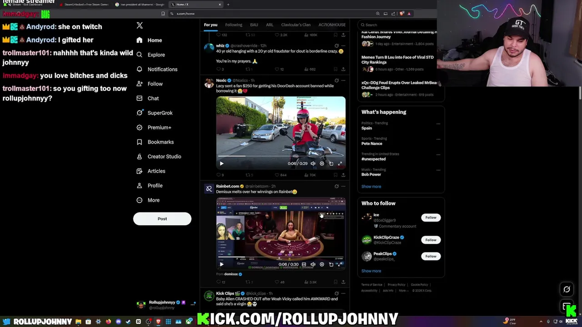This screenshot has width=582, height=327.
Task: Switch to the Following tab
Action: pos(234,25)
